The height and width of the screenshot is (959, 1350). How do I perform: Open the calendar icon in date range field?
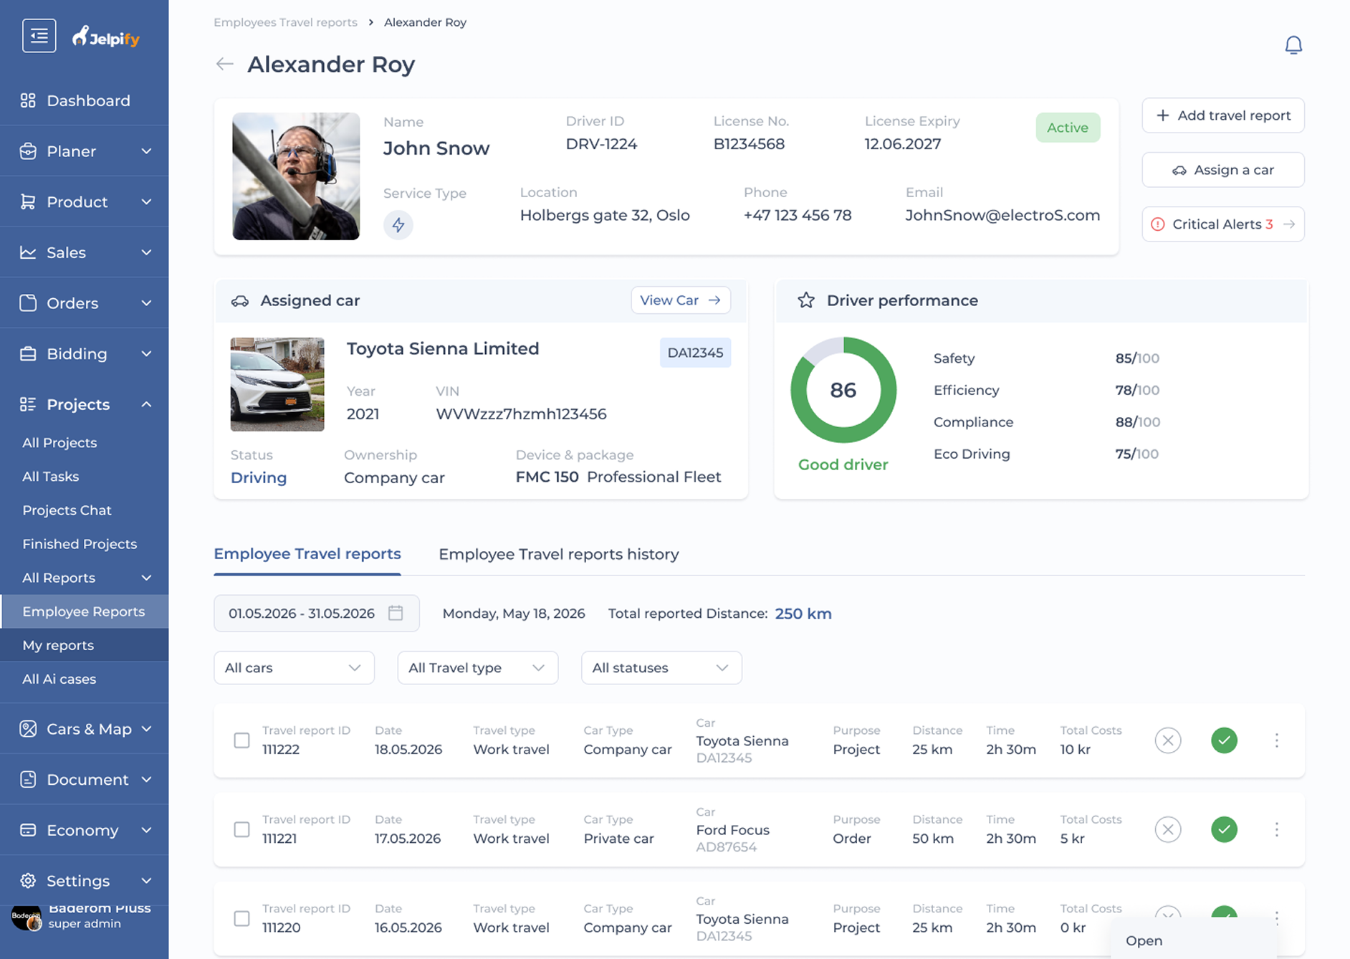coord(396,613)
